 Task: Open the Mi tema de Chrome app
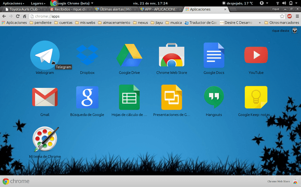[x=46, y=139]
